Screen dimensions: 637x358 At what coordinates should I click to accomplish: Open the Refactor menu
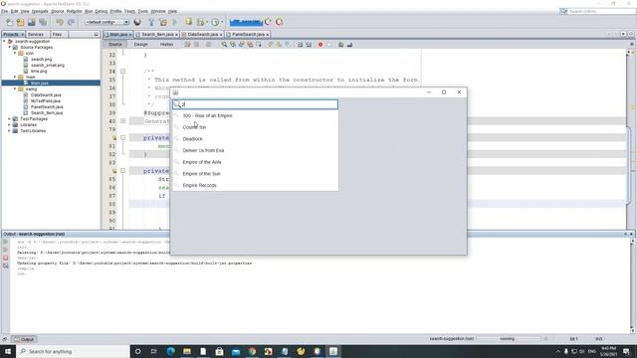pyautogui.click(x=75, y=11)
